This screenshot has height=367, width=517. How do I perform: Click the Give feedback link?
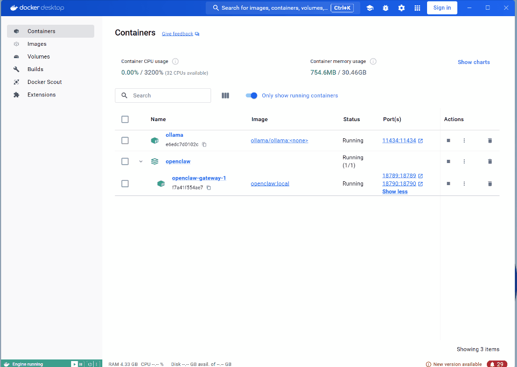180,33
